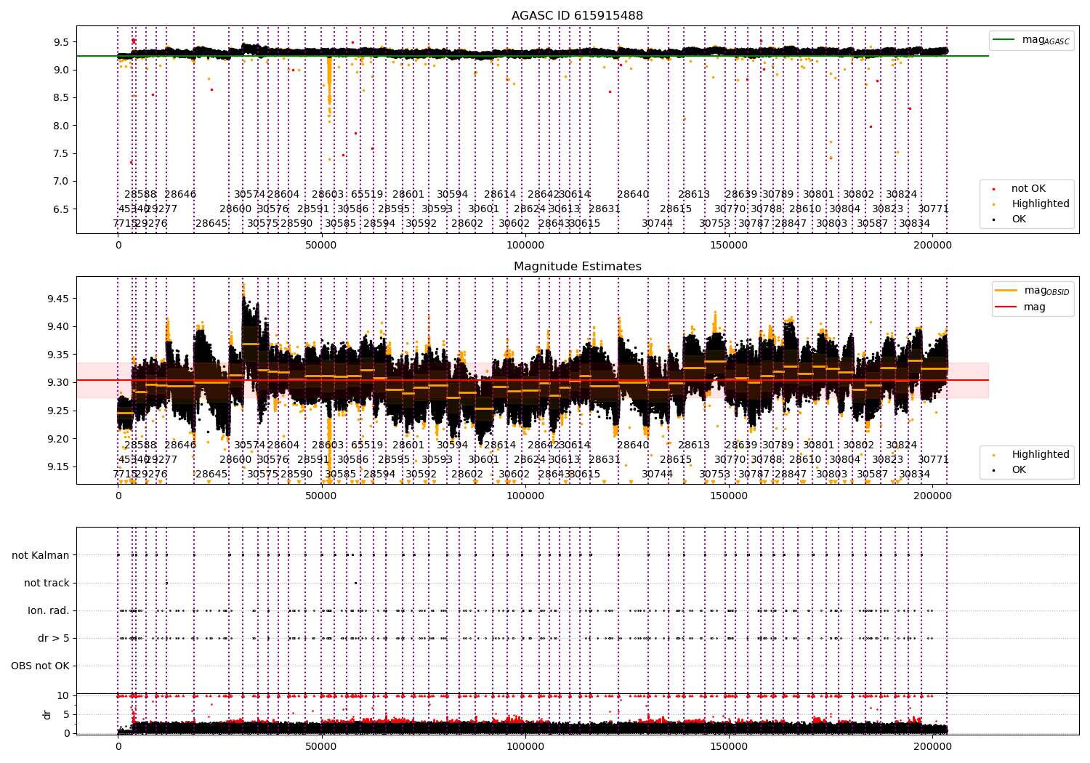
Task: Click obsid label 28614 in Magnitude Estimates plot
Action: (500, 445)
